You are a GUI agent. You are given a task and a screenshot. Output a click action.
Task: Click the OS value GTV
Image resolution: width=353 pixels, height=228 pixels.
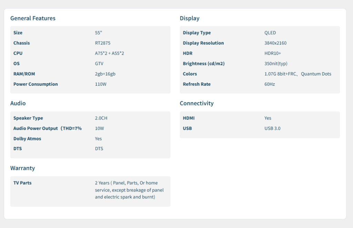click(99, 64)
